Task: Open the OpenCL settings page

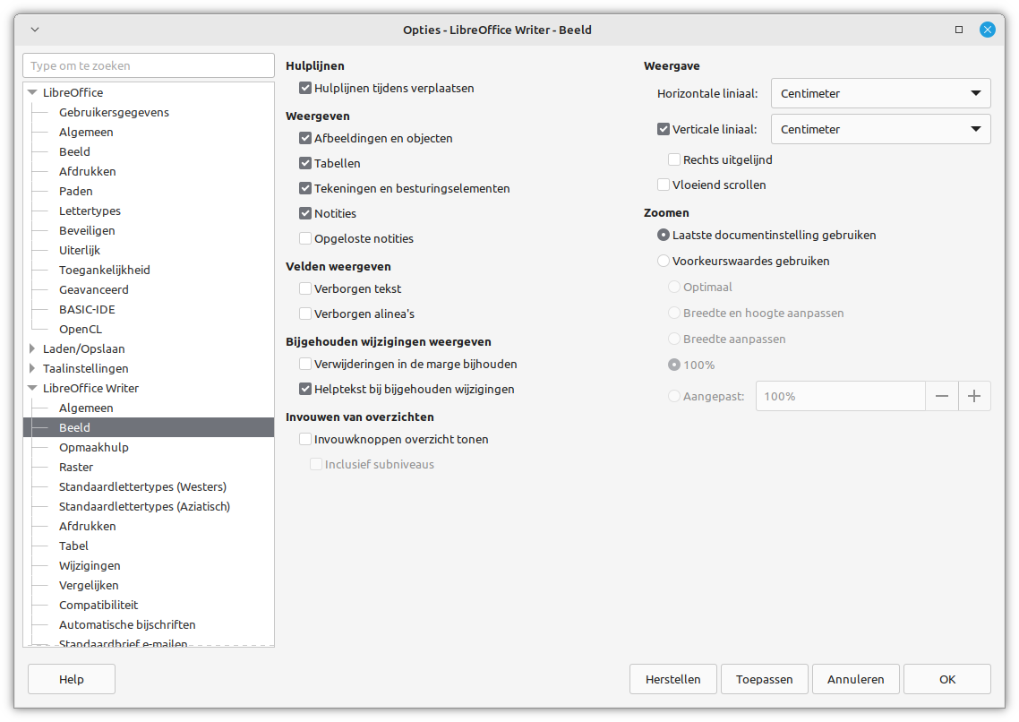Action: [81, 329]
